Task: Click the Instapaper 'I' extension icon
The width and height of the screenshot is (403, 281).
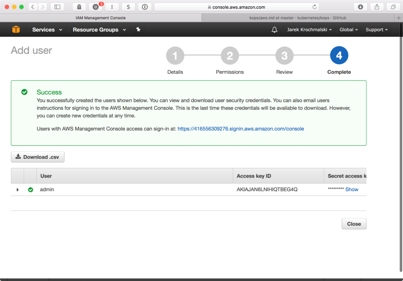Action: click(x=112, y=7)
